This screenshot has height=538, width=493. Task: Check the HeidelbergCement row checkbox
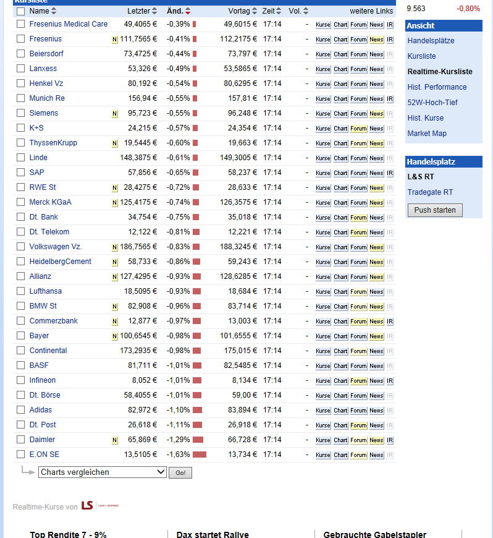coord(21,262)
